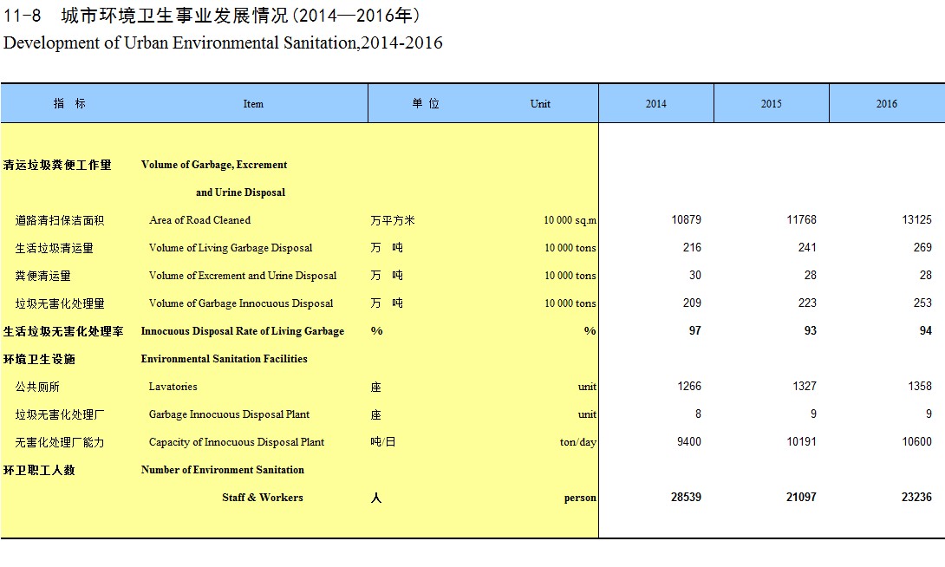The image size is (945, 567).
Task: Click value 241 in living garbage row
Action: (x=807, y=248)
